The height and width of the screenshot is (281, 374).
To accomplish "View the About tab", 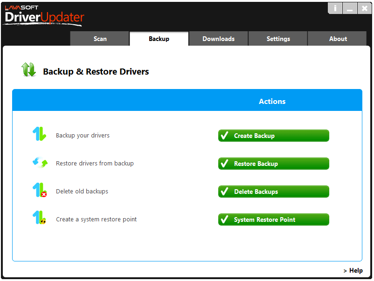I will pos(338,39).
